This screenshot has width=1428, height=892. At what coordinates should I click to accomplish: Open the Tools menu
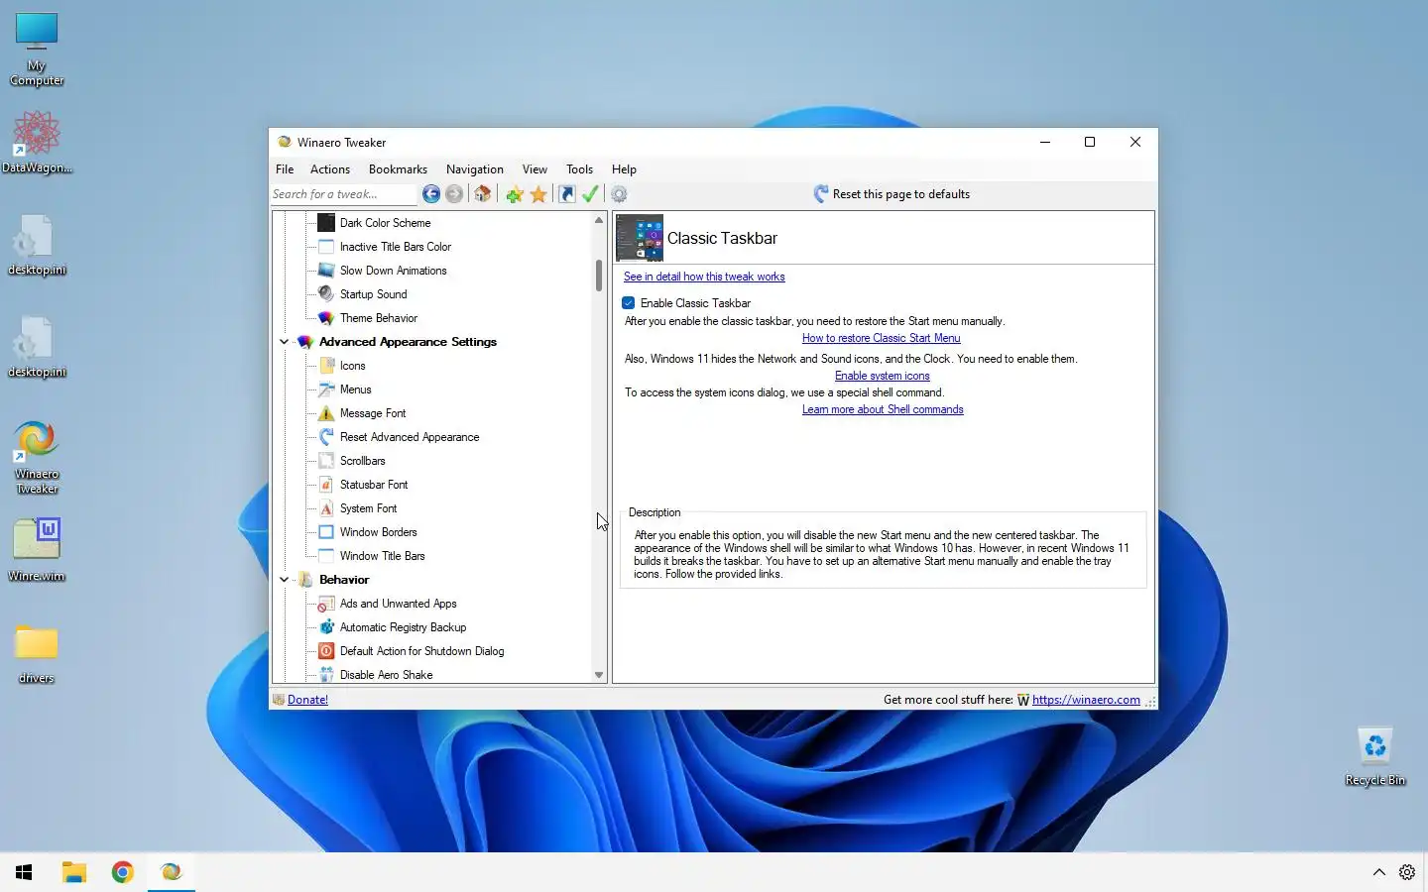(x=580, y=169)
